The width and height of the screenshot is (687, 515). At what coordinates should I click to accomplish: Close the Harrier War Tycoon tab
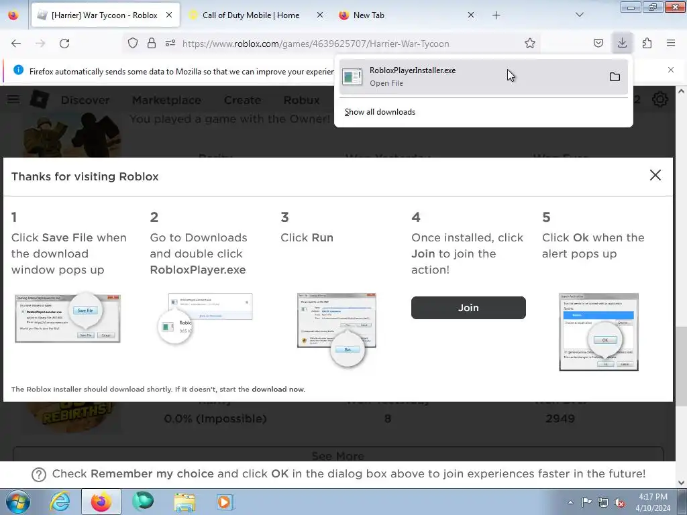pyautogui.click(x=169, y=15)
